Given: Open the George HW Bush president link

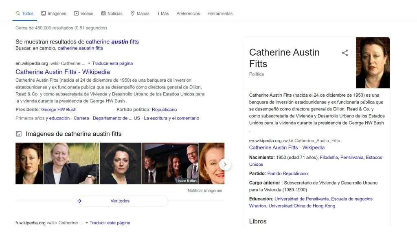Looking at the screenshot, I should click(x=59, y=110).
